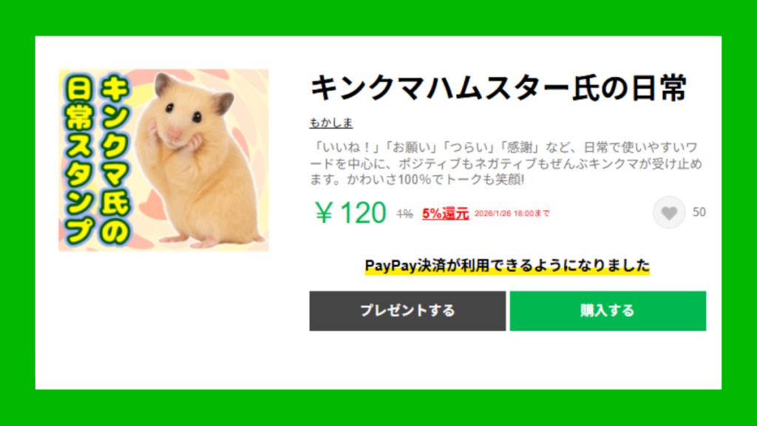Click the sticker description paragraph
757x426 pixels.
[x=506, y=163]
